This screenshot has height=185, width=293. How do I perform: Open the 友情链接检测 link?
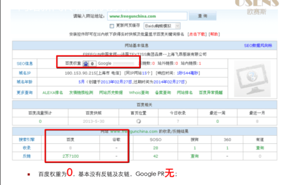[81, 92]
